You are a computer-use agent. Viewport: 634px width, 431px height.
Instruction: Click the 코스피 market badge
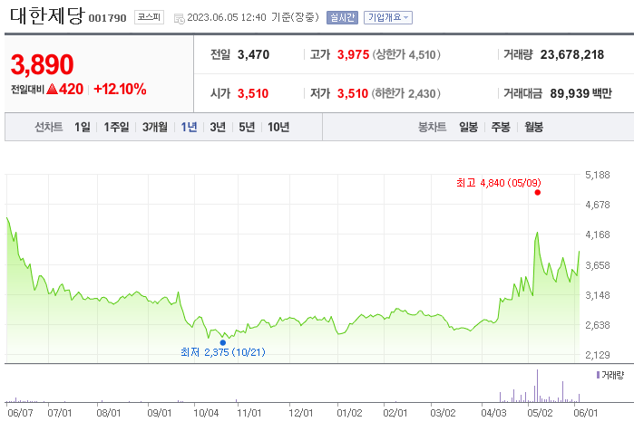point(149,17)
